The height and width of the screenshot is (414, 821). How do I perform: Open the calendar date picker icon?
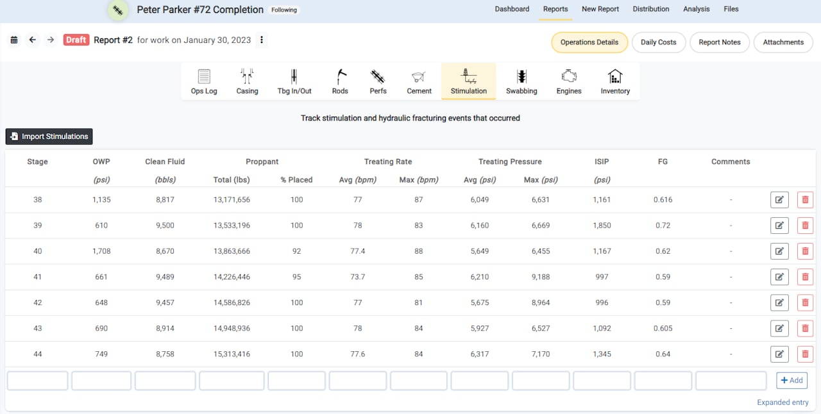(x=13, y=40)
